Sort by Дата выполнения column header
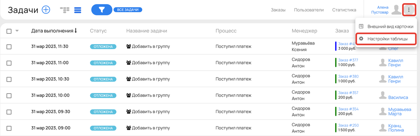Screen dimensions: 420x136 52,31
